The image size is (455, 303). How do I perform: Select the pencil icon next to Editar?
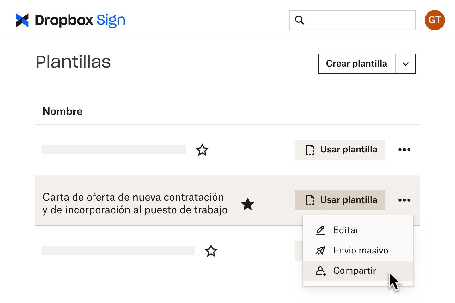320,230
